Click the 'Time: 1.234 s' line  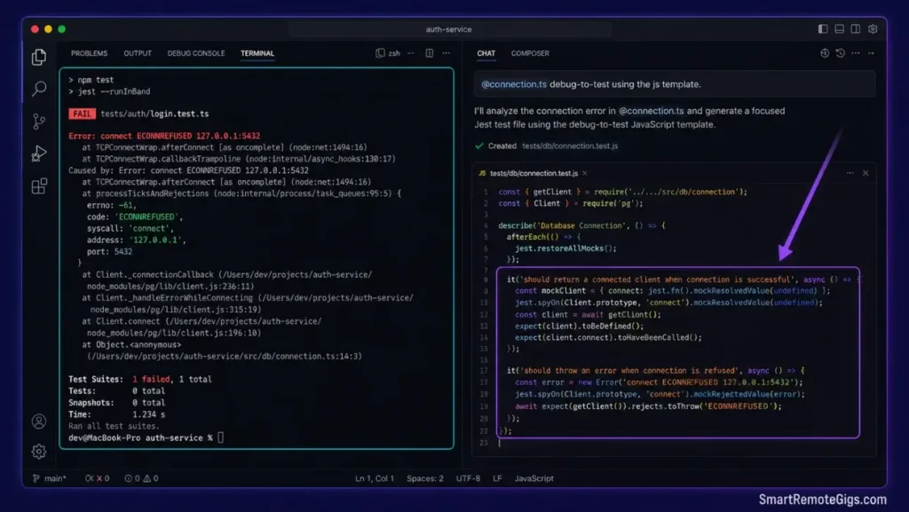click(116, 414)
